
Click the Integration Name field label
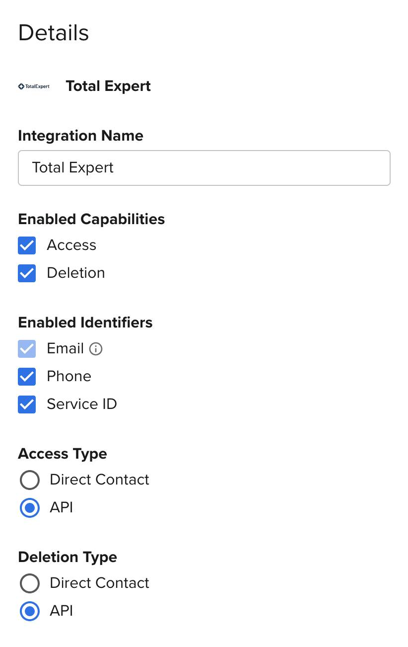point(80,136)
